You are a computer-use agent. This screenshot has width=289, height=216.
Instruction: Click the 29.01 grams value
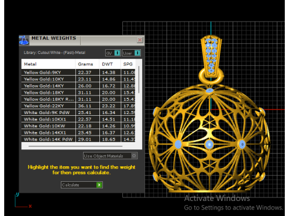[x=85, y=139]
